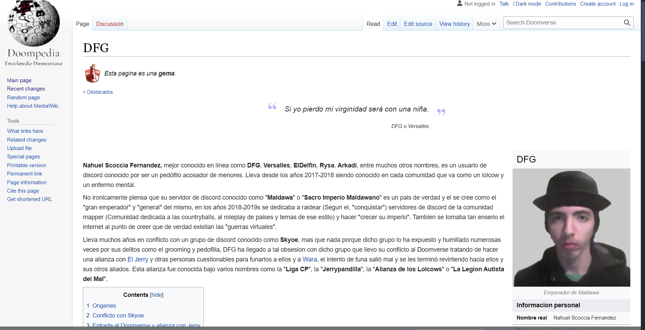The height and width of the screenshot is (330, 645).
Task: Click the Log in link
Action: coord(627,4)
